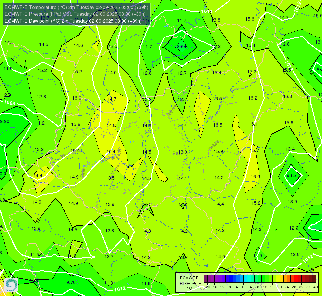
Task: Click the weather service swirl logo icon
Action: pyautogui.click(x=11, y=285)
